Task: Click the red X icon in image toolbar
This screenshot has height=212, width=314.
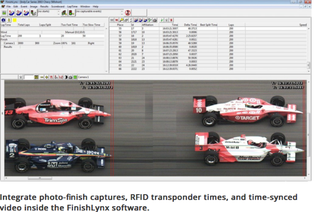Action: 51,77
